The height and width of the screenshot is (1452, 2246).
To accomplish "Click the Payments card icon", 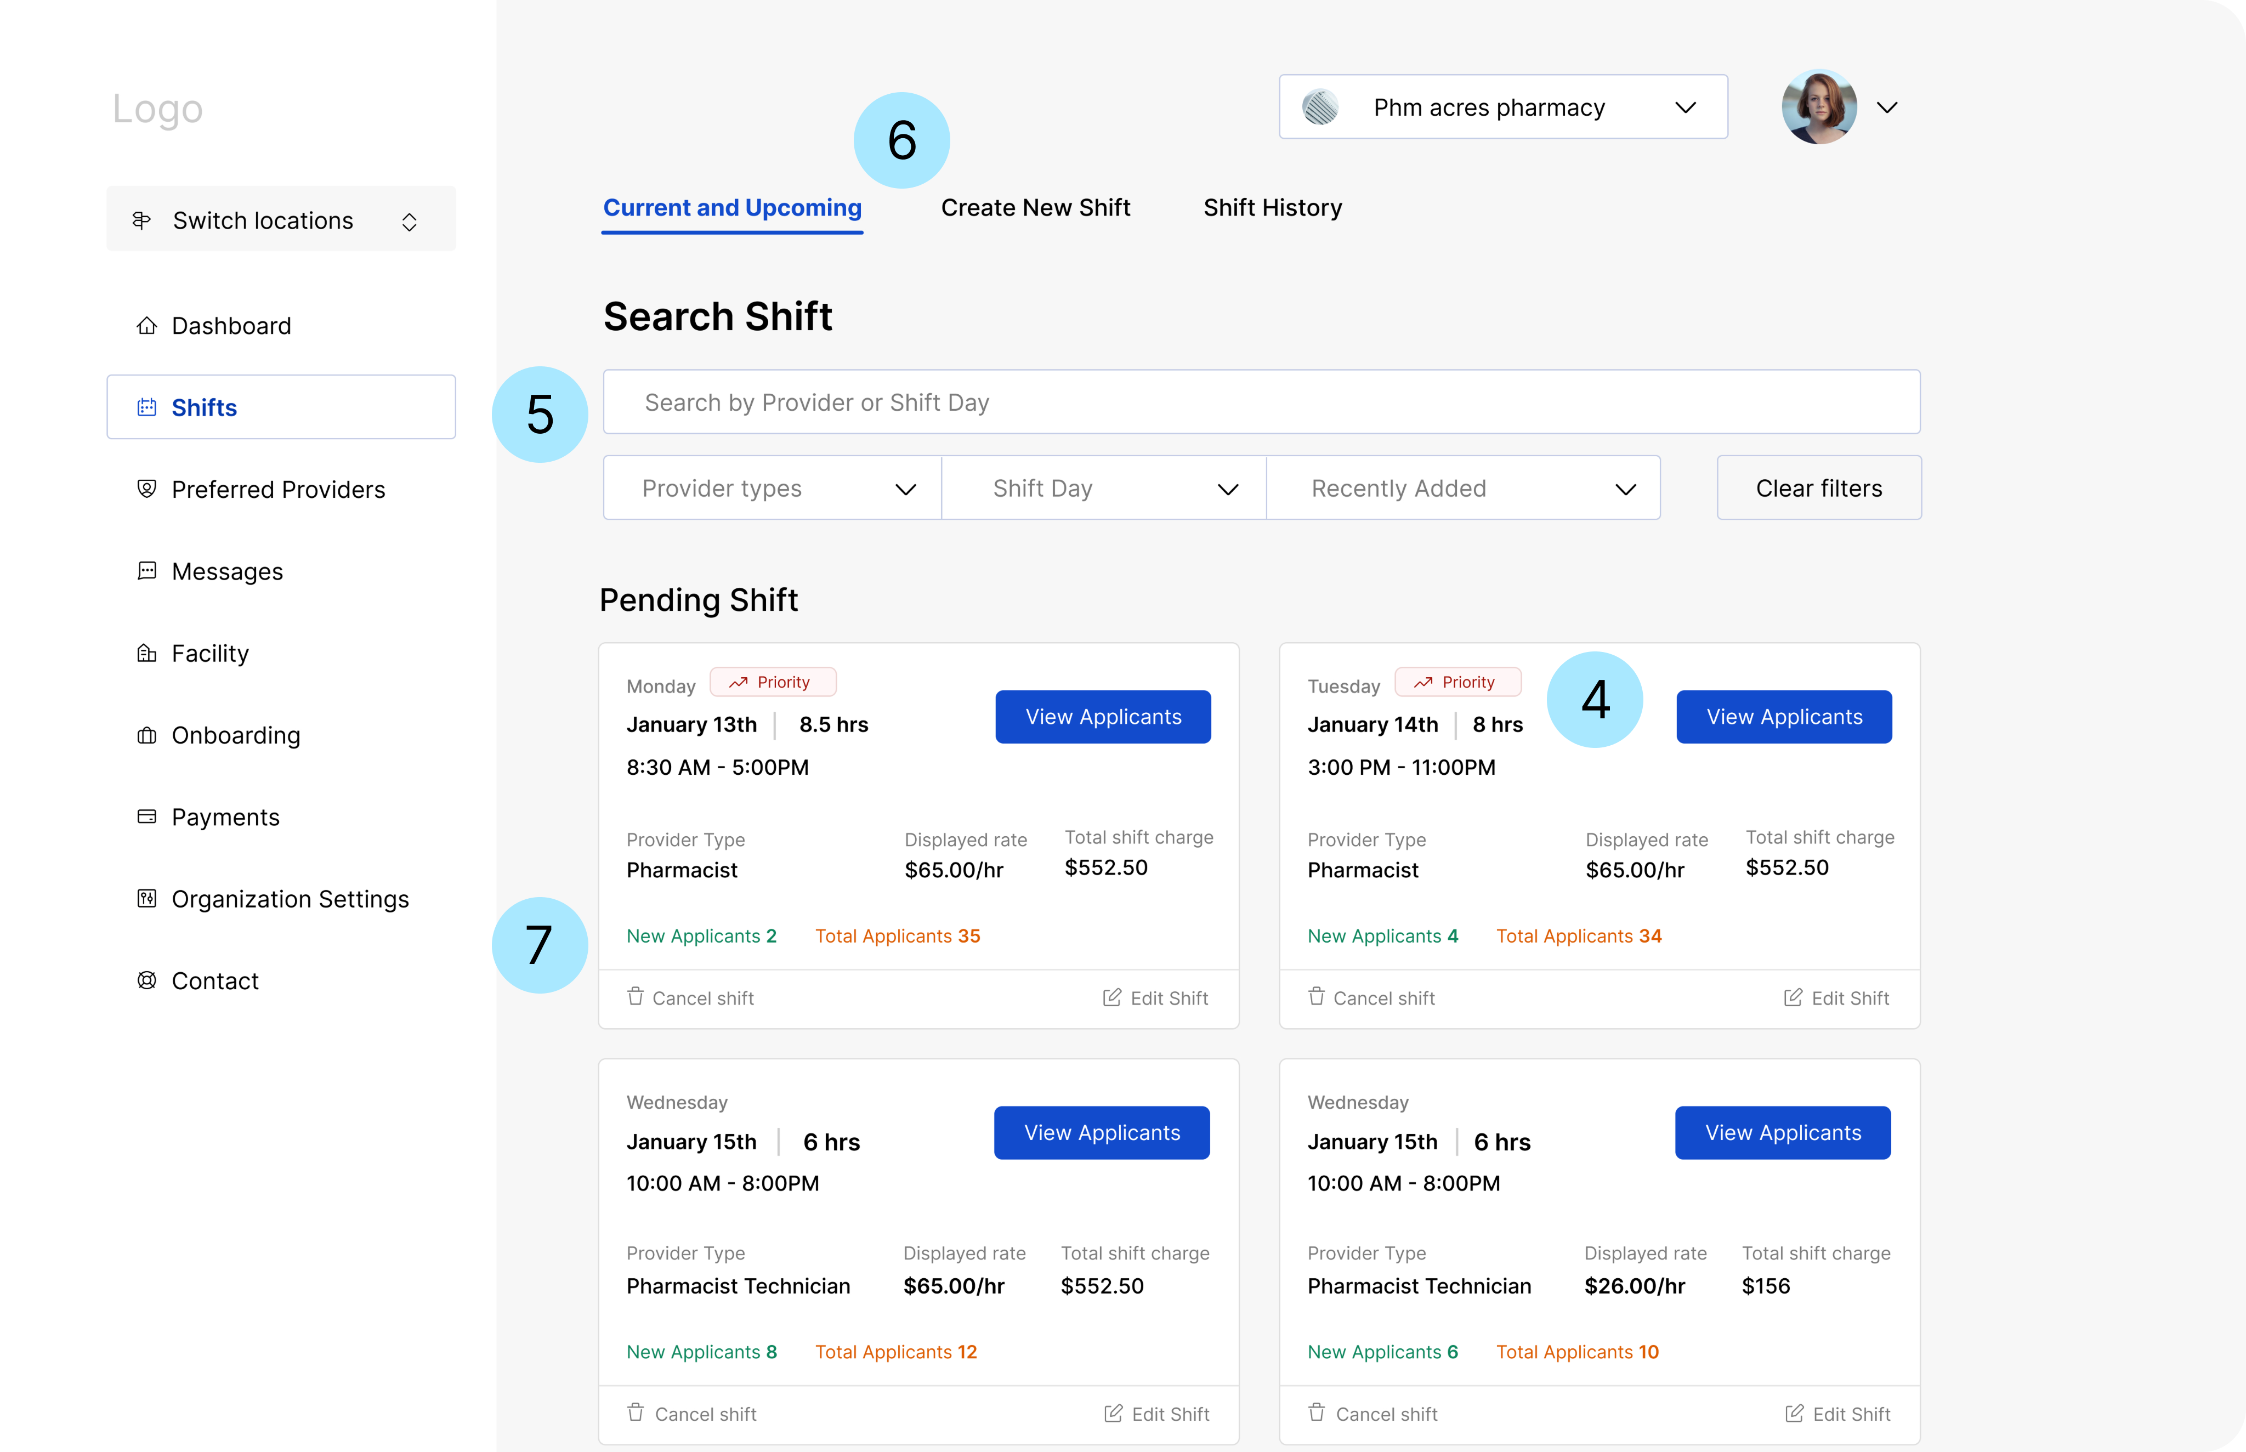I will 146,816.
